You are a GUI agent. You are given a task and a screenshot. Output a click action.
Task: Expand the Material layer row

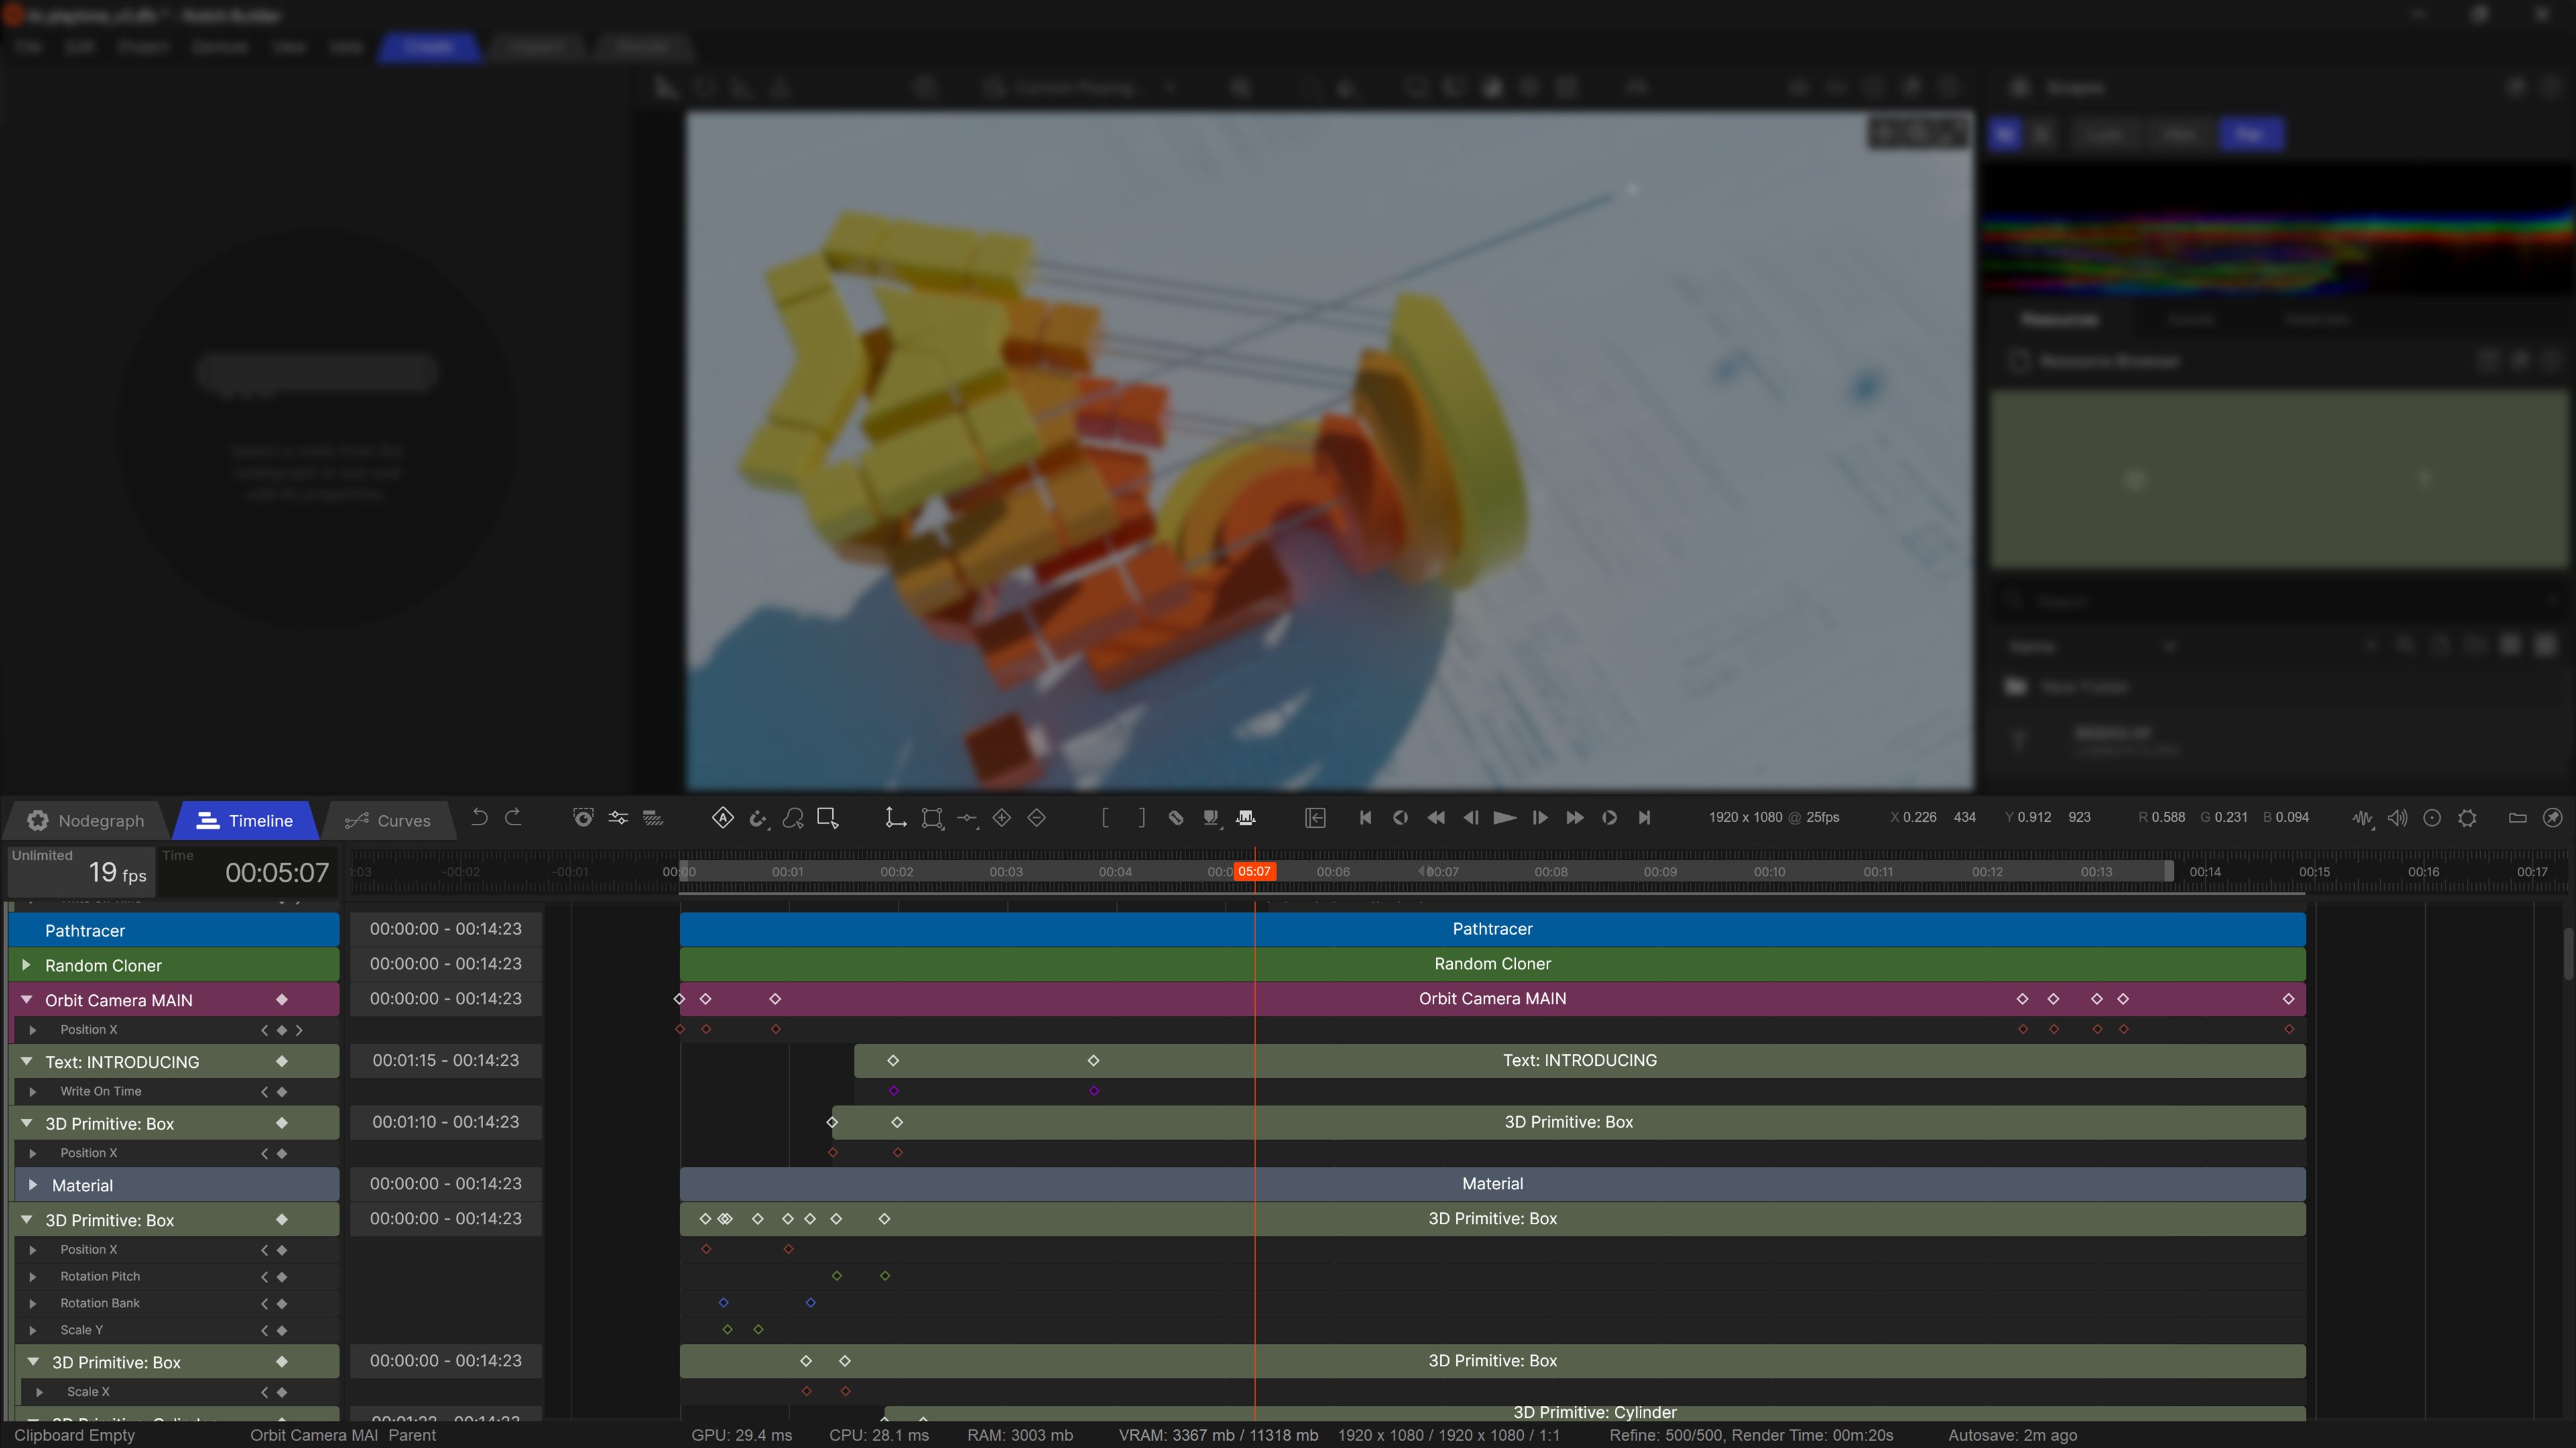pos(33,1185)
